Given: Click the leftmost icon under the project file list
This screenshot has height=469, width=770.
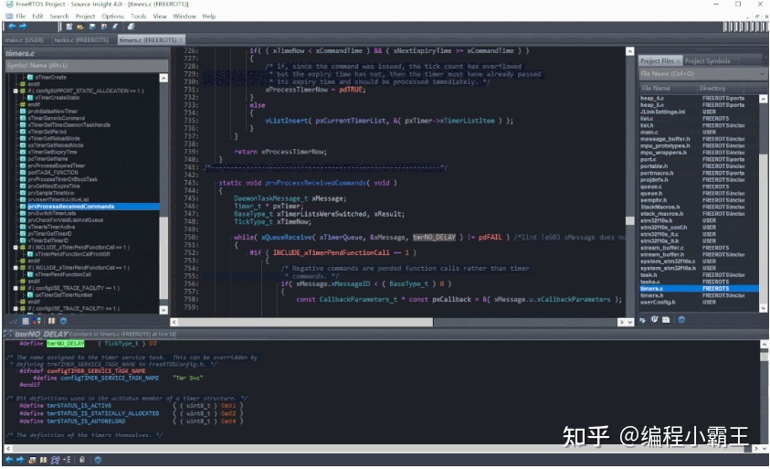Looking at the screenshot, I should tap(642, 320).
